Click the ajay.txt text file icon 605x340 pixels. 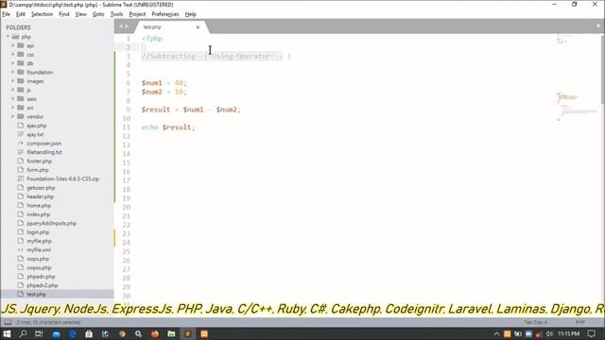[21, 134]
